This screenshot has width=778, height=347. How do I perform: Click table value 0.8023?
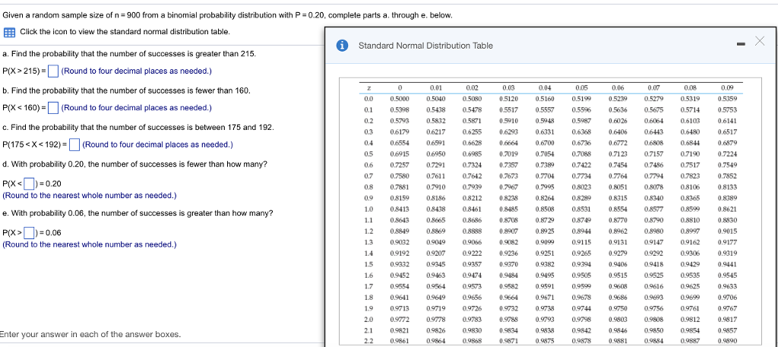(x=581, y=187)
